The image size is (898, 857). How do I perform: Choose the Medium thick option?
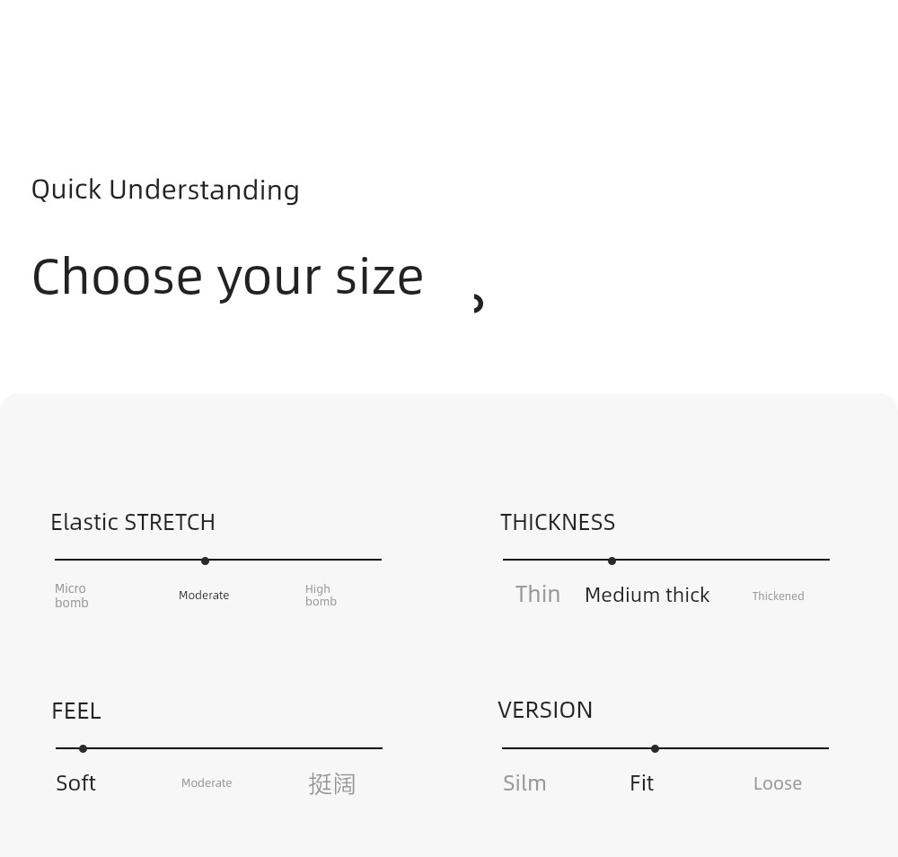coord(647,595)
